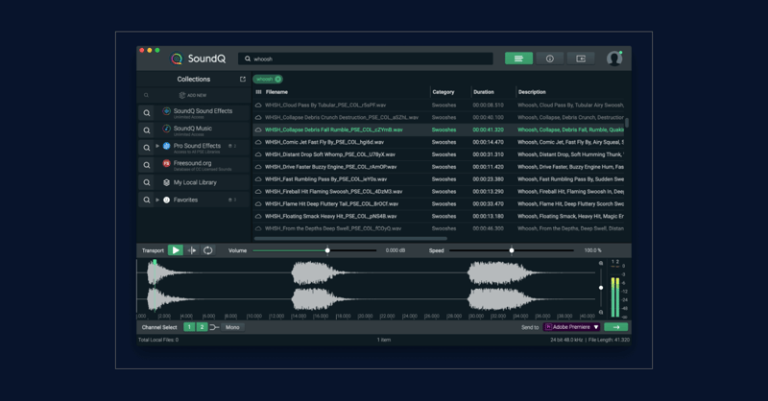Click cloud icon for Distant Drop Soft Whomp
This screenshot has height=401, width=768.
258,154
